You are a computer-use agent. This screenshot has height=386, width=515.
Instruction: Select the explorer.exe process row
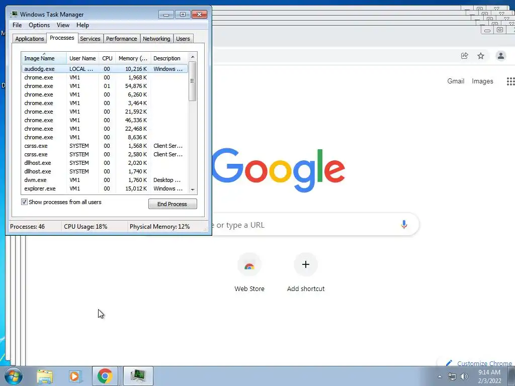tap(105, 188)
